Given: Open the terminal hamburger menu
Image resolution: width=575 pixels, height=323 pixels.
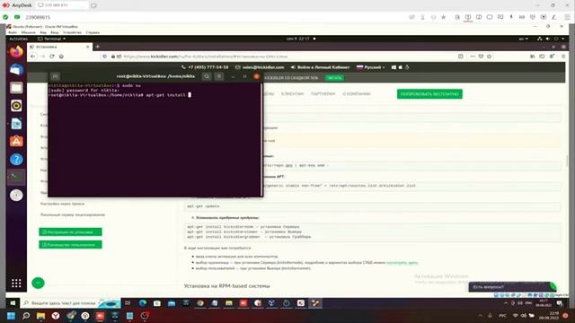Looking at the screenshot, I should click(x=219, y=76).
